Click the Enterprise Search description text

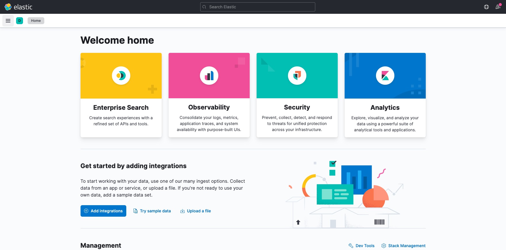coord(121,121)
